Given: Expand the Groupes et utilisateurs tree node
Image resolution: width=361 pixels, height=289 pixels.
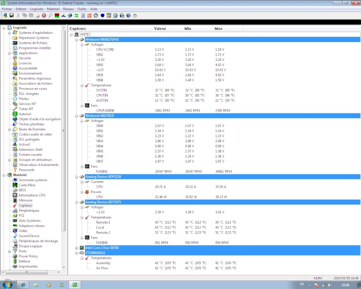Looking at the screenshot, I should coord(9,160).
